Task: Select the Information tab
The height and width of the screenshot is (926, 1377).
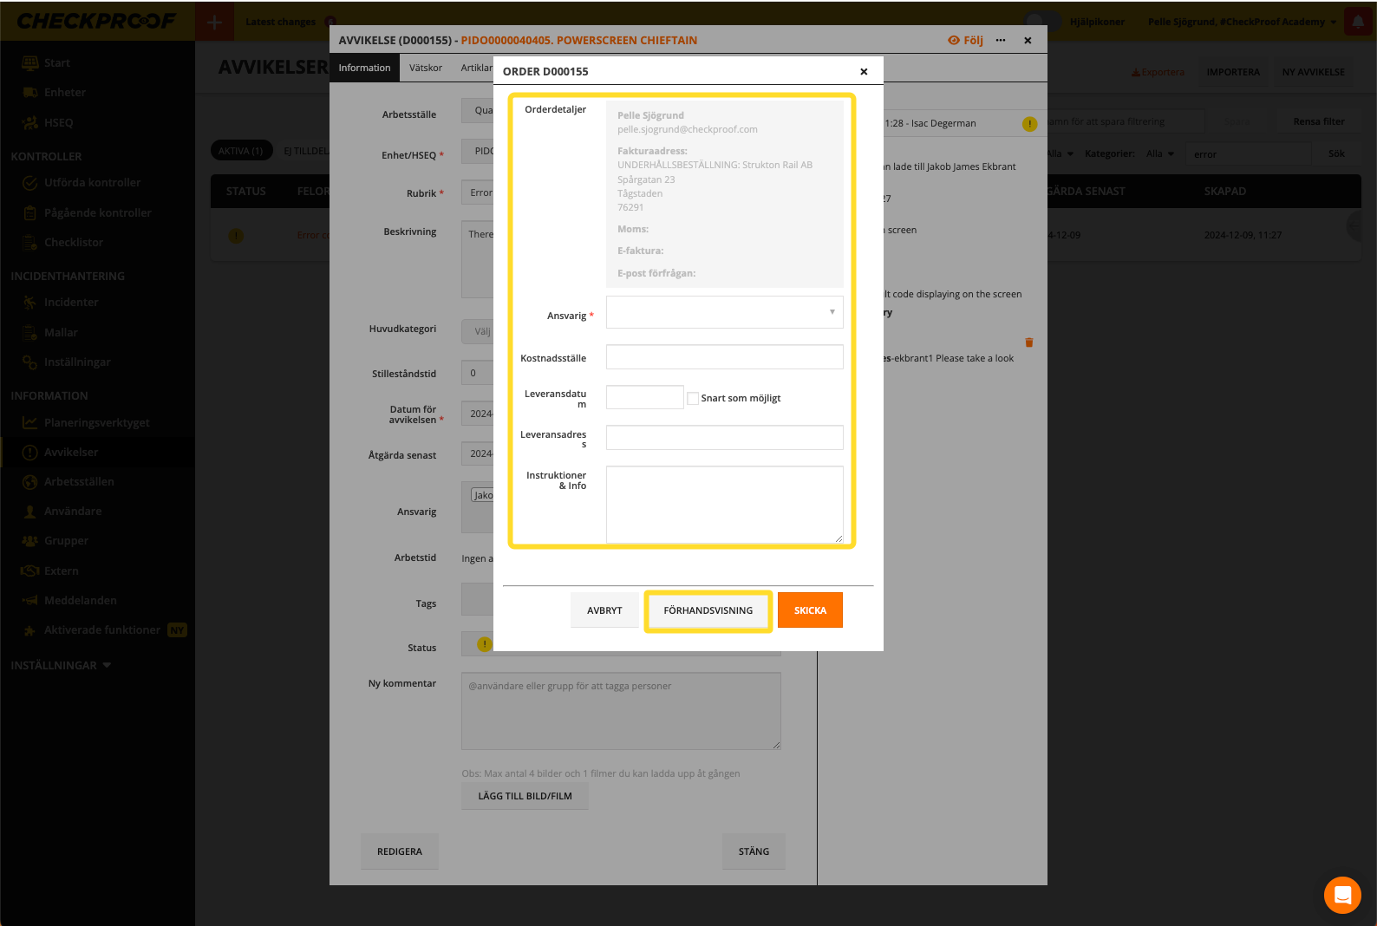Action: [364, 68]
